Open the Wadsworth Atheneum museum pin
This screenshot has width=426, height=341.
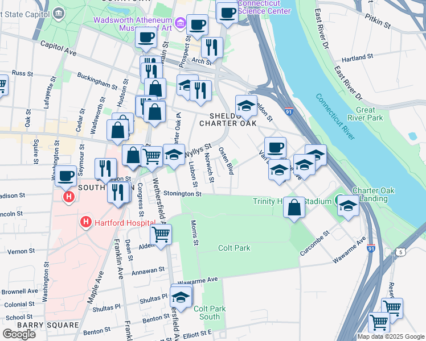coord(180,24)
